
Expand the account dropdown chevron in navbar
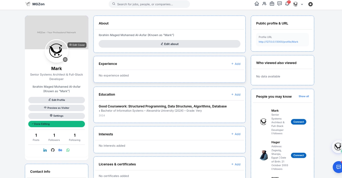pos(302,4)
